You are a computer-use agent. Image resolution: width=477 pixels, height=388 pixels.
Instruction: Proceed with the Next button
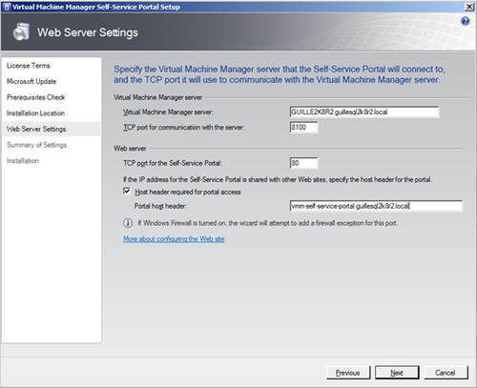(397, 373)
